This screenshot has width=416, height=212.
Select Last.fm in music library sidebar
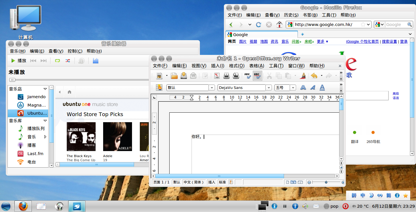pyautogui.click(x=28, y=154)
